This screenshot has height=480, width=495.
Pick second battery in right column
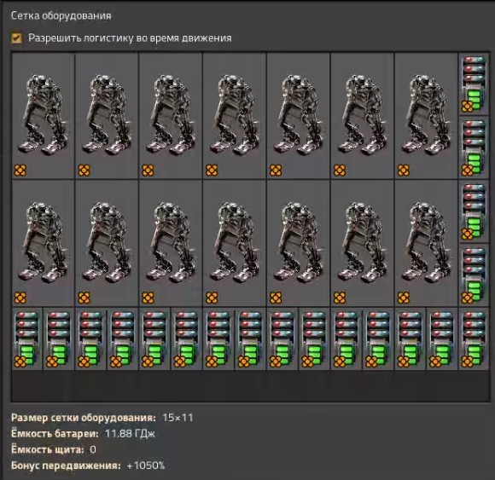[x=474, y=147]
